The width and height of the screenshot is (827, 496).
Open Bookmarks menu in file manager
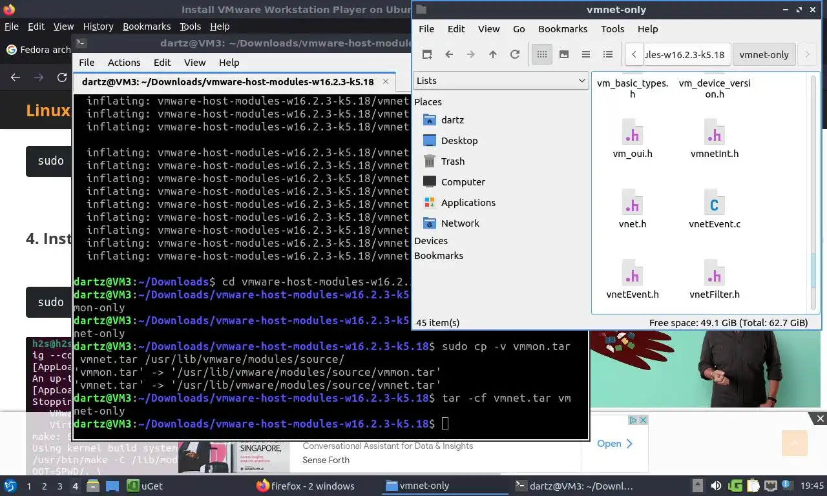click(x=563, y=29)
